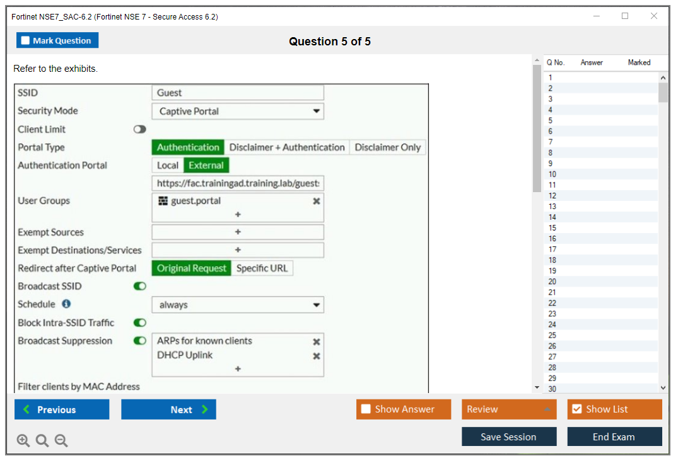Open the Security Mode dropdown
This screenshot has width=678, height=463.
click(238, 111)
